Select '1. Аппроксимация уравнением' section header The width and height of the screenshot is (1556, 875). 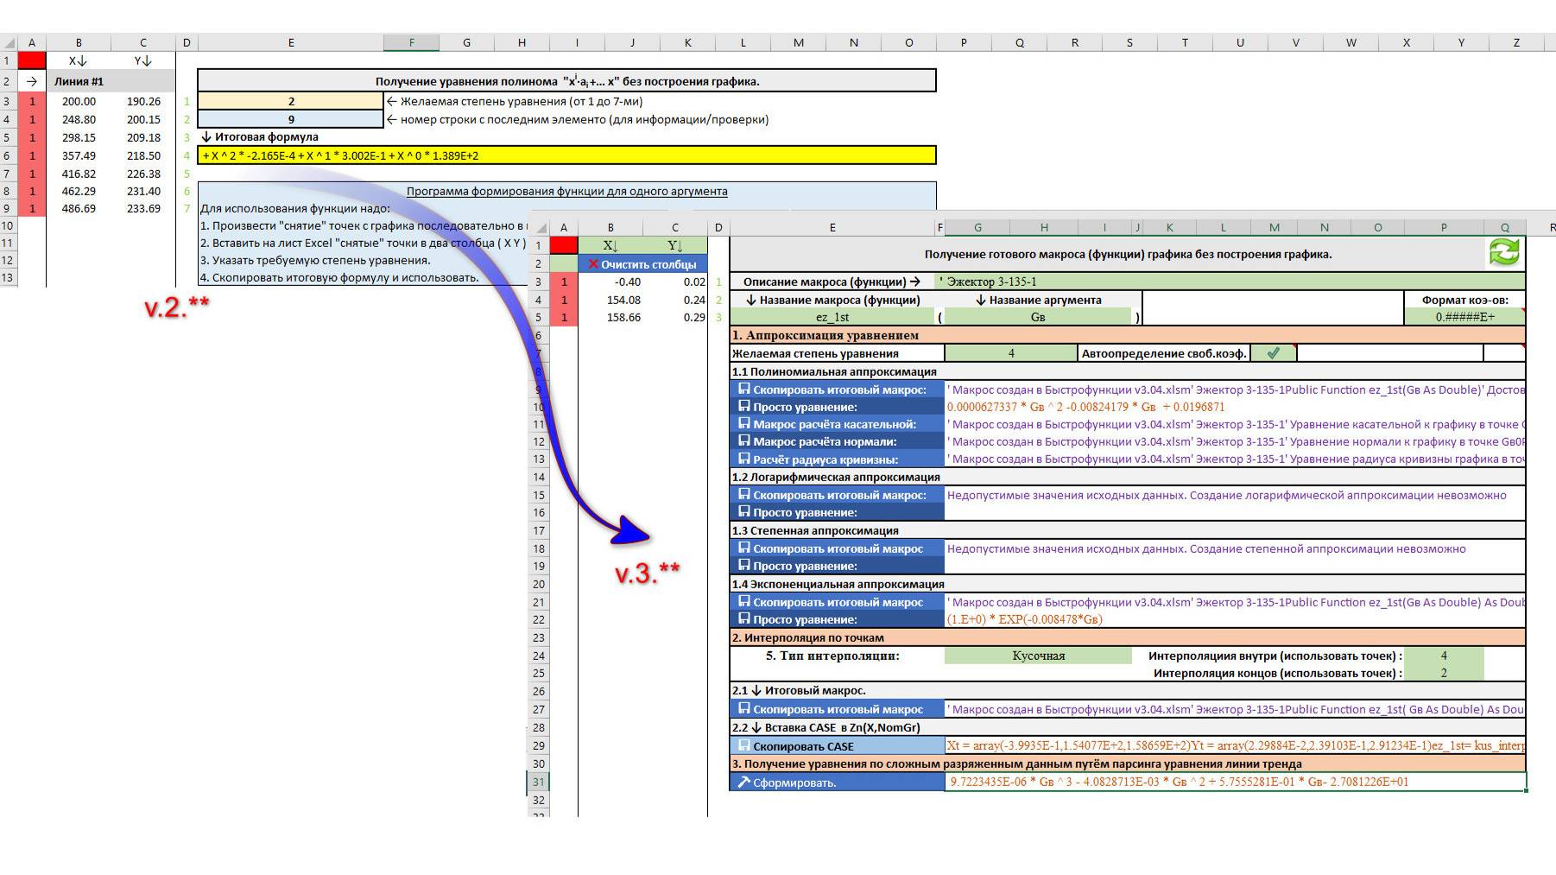[x=1128, y=335]
